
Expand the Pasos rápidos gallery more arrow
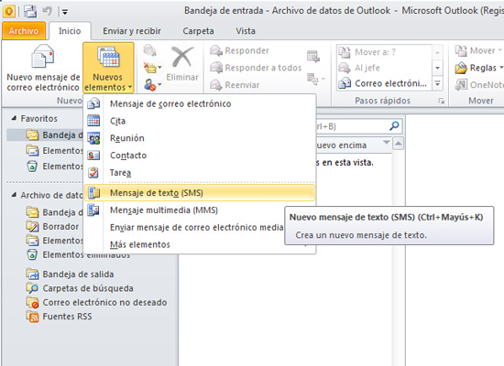point(437,83)
